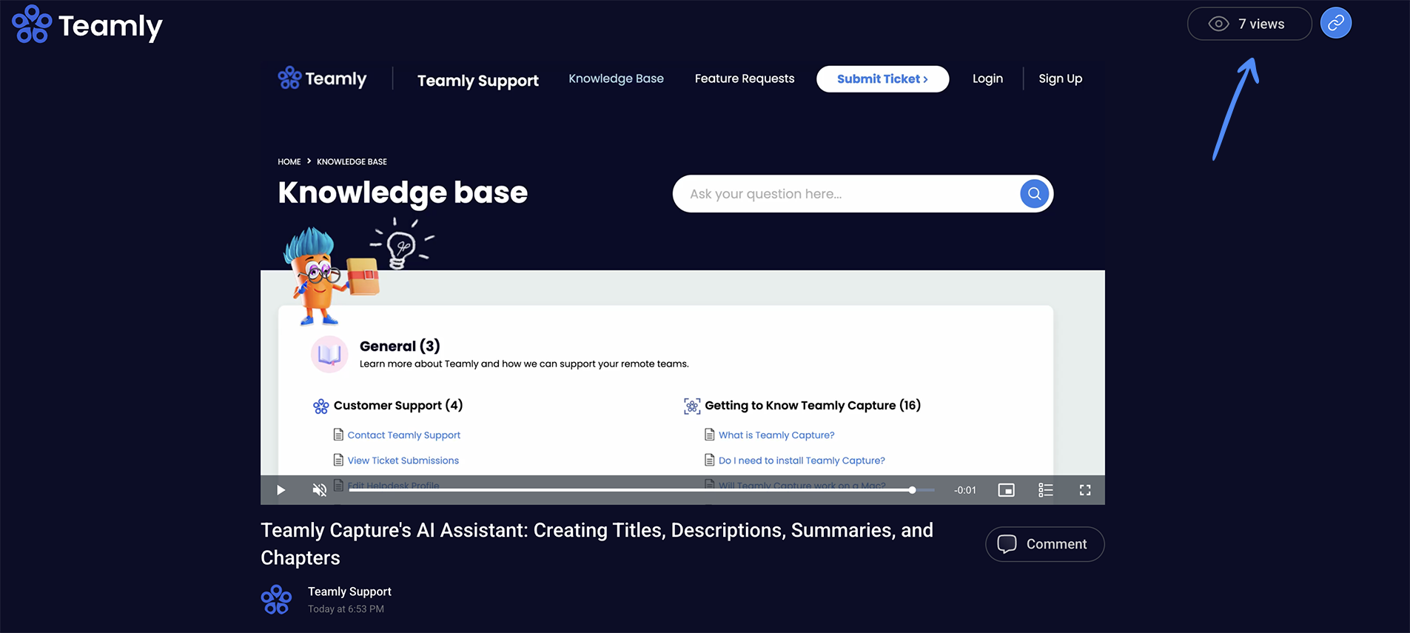
Task: Click document icon beside View Ticket Submissions
Action: (338, 460)
